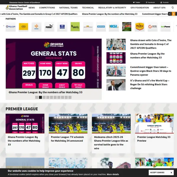
Task: Select the first slide indicator dot
Action: 37,97
